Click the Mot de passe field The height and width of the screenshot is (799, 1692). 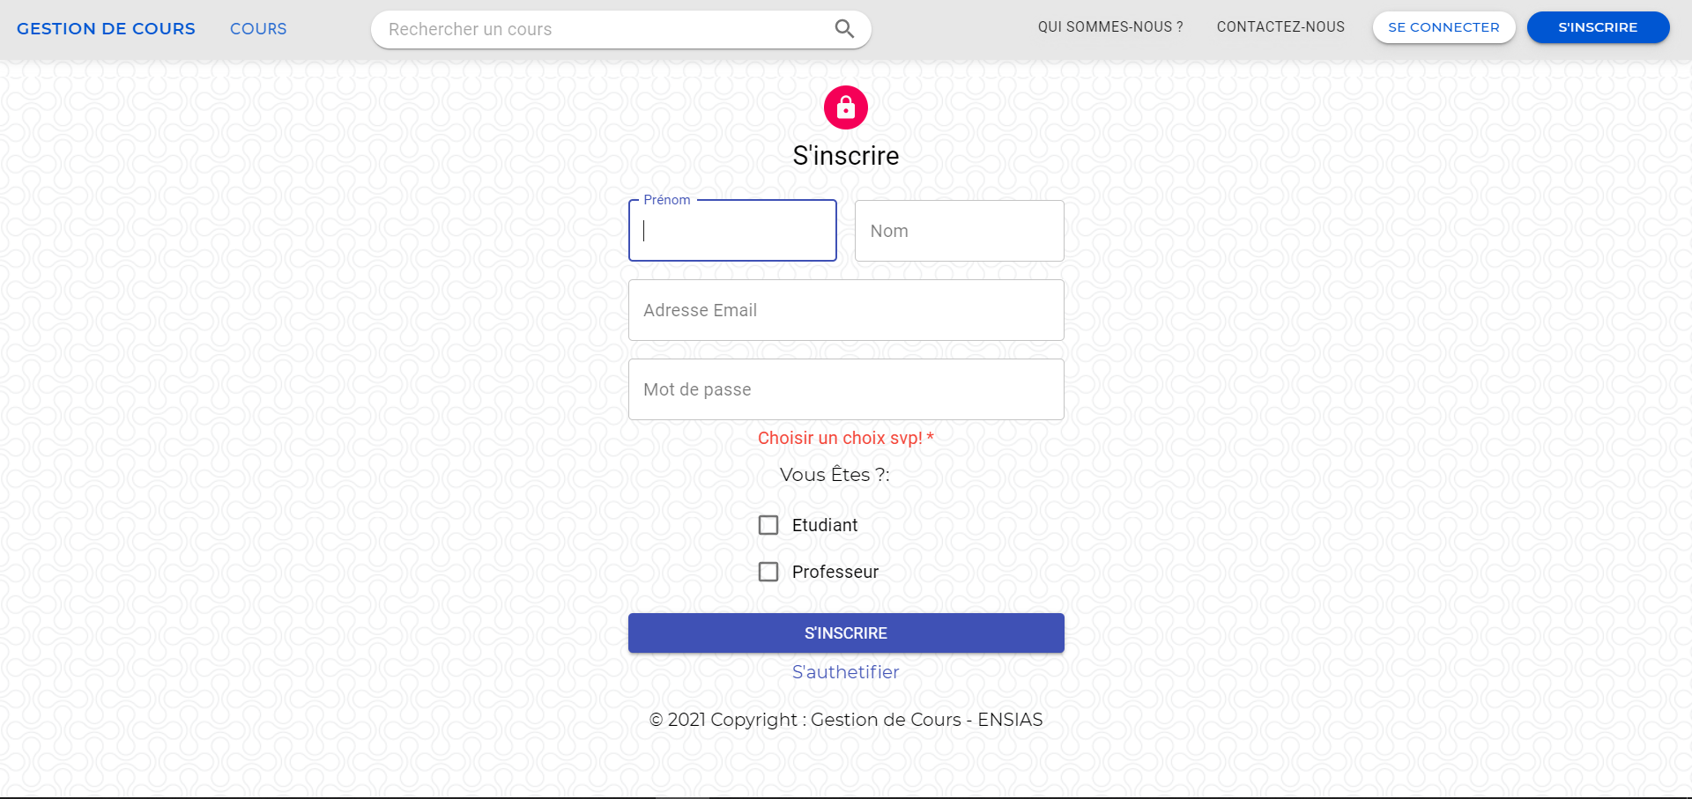(x=845, y=389)
